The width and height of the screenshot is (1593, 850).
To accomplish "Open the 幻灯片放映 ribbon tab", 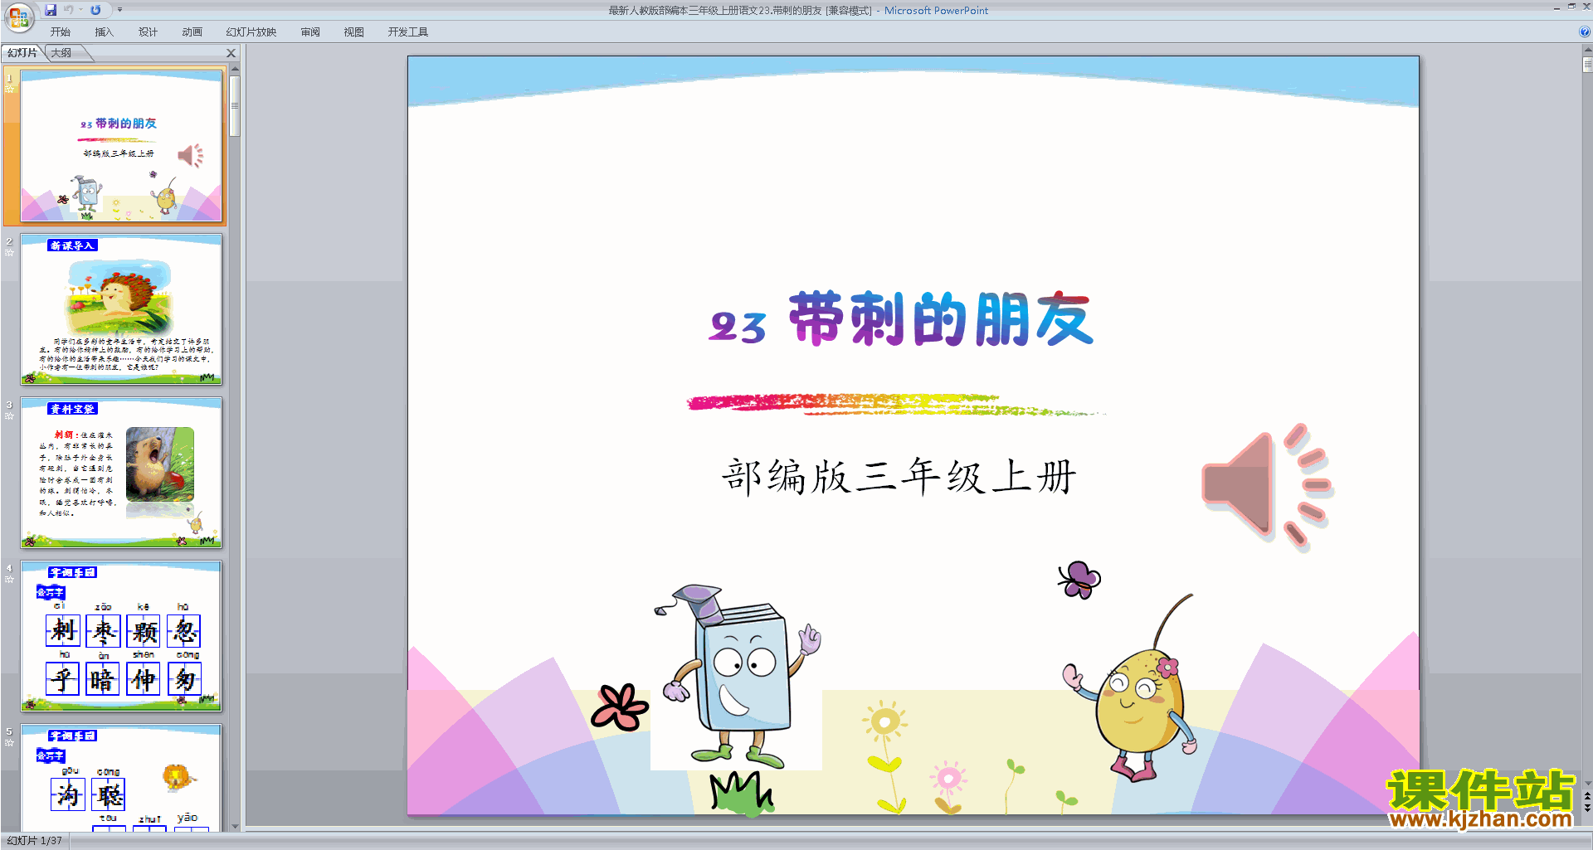I will pyautogui.click(x=251, y=32).
